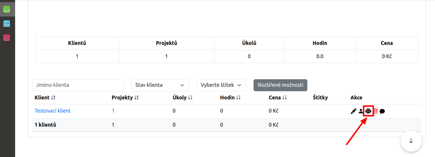The width and height of the screenshot is (435, 157).
Task: Open comments via the speech bubble icon
Action: (382, 111)
